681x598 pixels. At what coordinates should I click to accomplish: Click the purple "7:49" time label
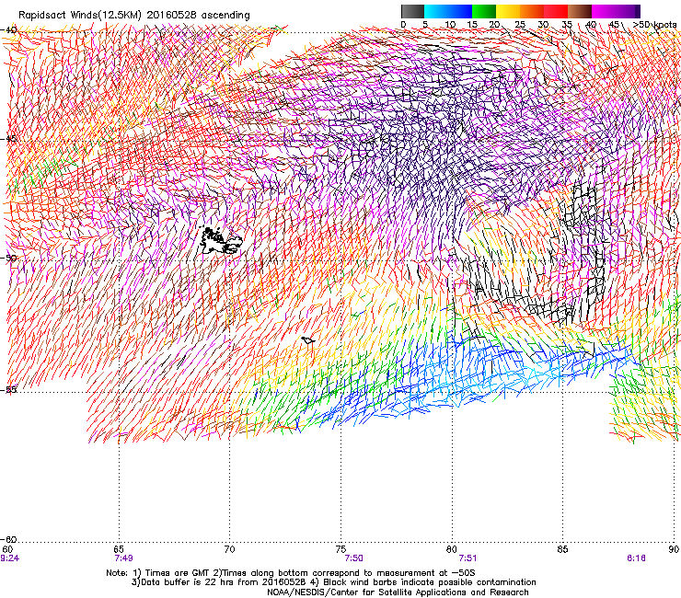[x=124, y=558]
